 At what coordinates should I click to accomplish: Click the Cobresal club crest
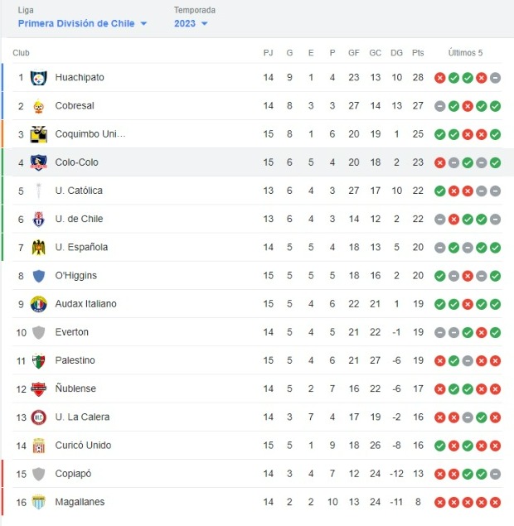click(x=39, y=106)
